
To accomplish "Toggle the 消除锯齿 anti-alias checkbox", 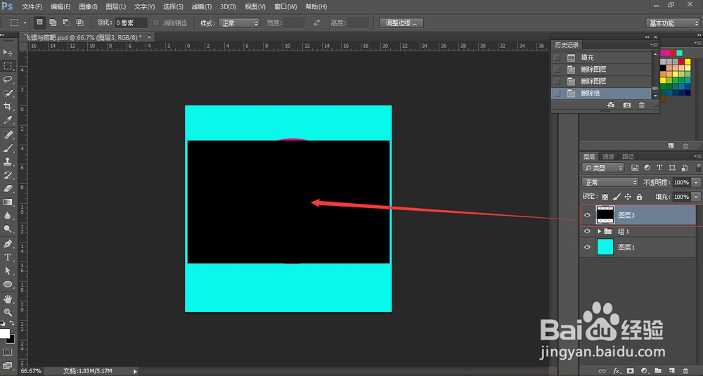I will pos(156,23).
